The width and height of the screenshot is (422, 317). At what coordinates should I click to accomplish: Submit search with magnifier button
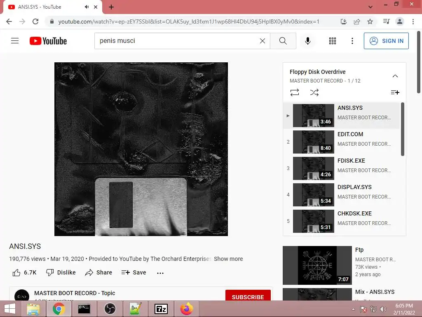point(283,41)
